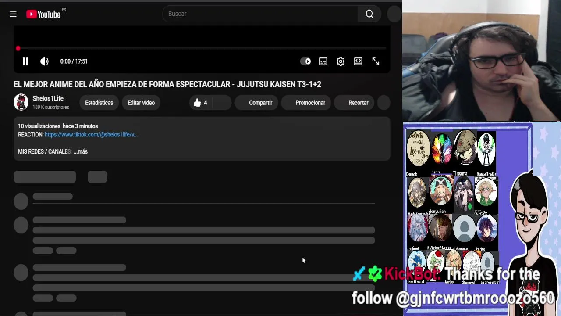This screenshot has width=561, height=316.
Task: Select the VictorPLopez follower avatar
Action: click(x=440, y=228)
